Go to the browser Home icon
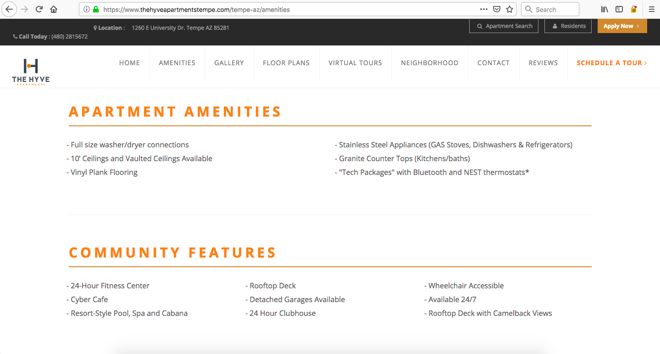This screenshot has height=354, width=660. click(54, 9)
